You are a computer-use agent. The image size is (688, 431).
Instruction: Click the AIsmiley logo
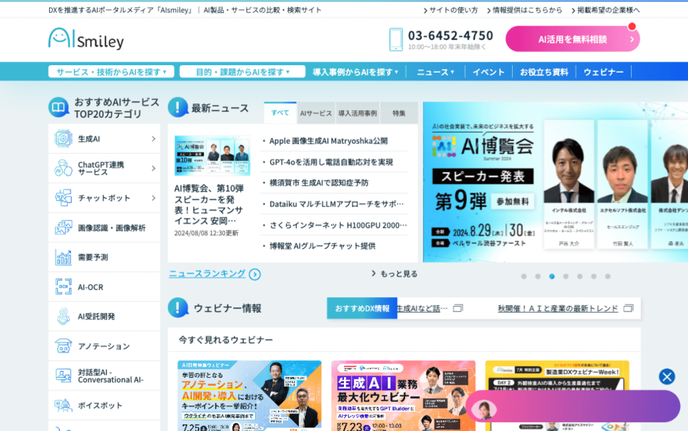(86, 39)
